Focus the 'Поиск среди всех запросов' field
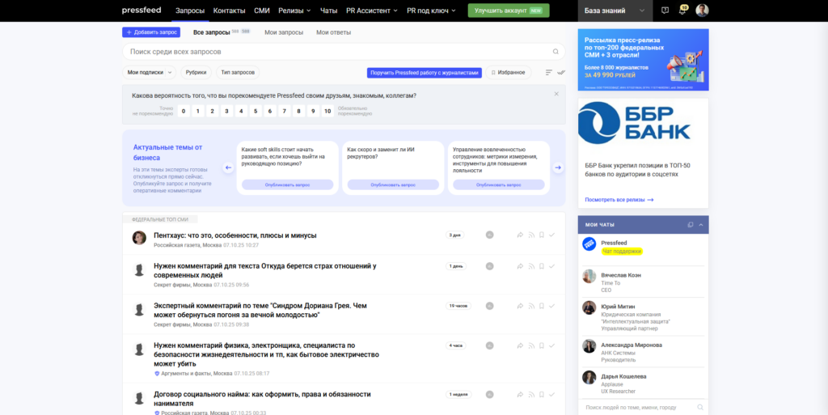 tap(344, 52)
